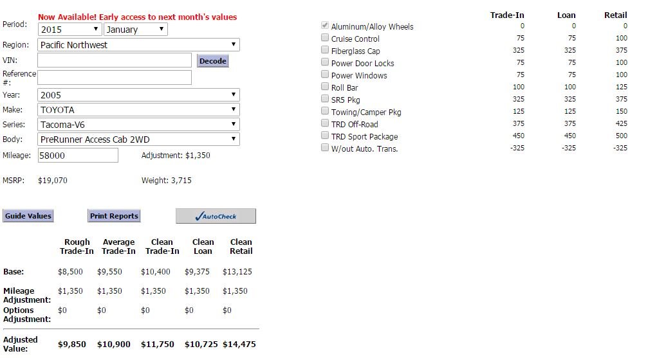
Task: Click the Weight: 3,715 text
Action: [x=167, y=181]
